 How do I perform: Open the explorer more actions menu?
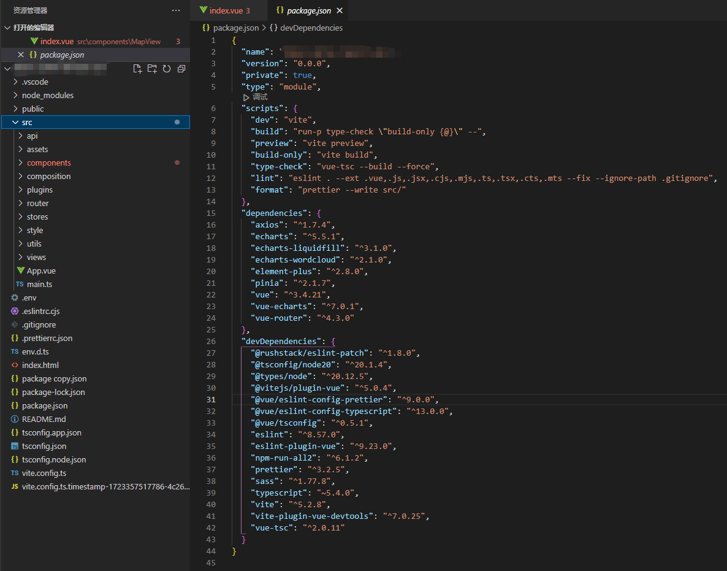(x=176, y=10)
